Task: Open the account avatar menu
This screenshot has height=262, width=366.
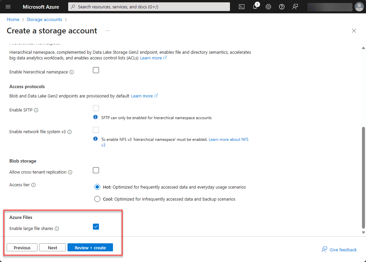Action: tap(359, 7)
